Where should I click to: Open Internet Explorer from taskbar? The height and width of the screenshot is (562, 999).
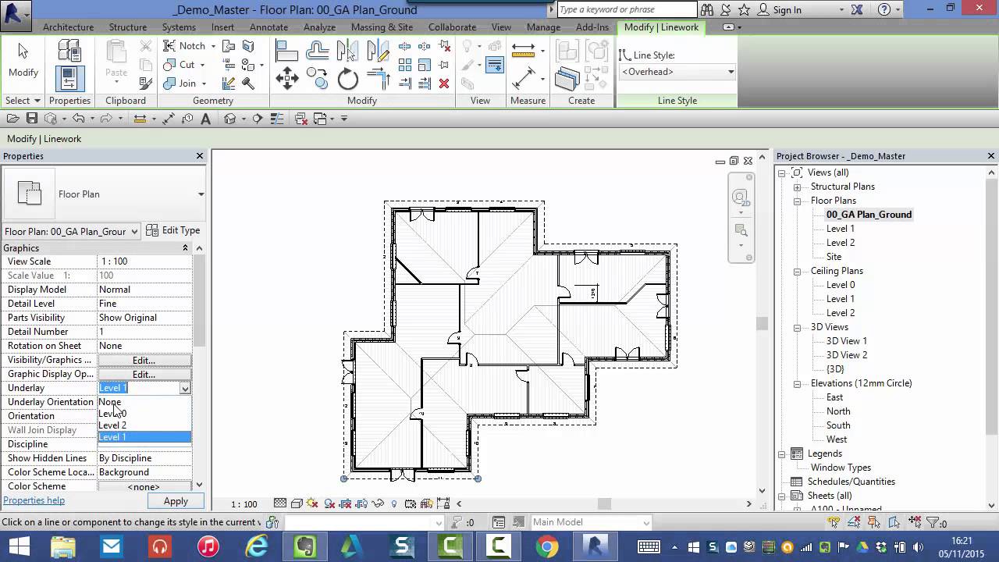(x=256, y=546)
